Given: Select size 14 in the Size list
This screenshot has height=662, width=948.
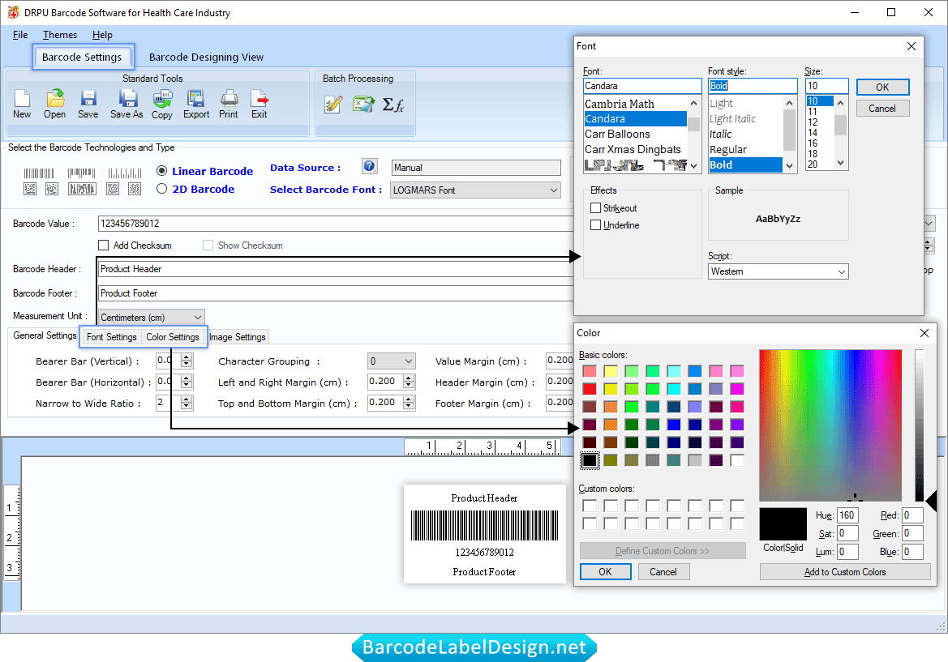Looking at the screenshot, I should pyautogui.click(x=813, y=133).
